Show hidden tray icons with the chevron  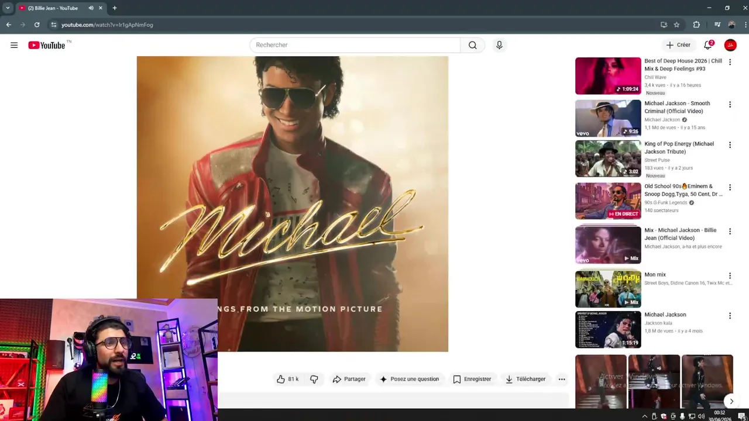pyautogui.click(x=645, y=416)
